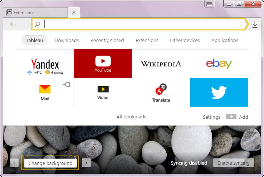Image resolution: width=264 pixels, height=177 pixels.
Task: Open Tableau Settings link
Action: coord(212,117)
